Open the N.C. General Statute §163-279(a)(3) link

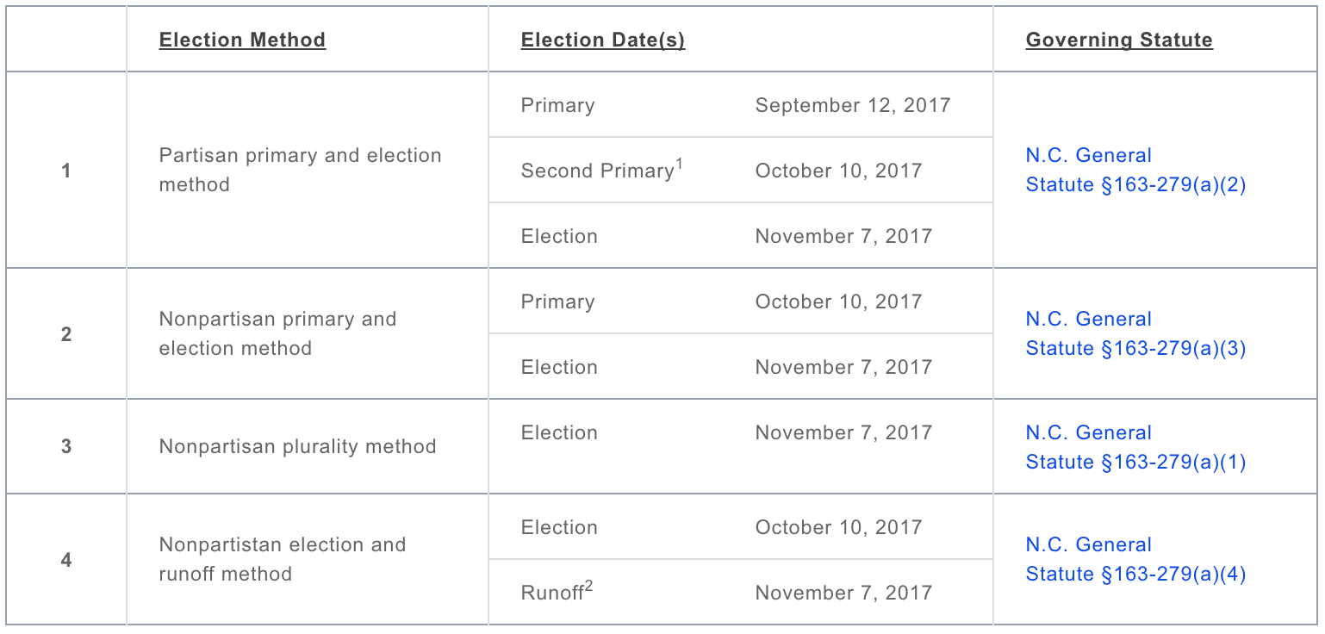click(1135, 334)
